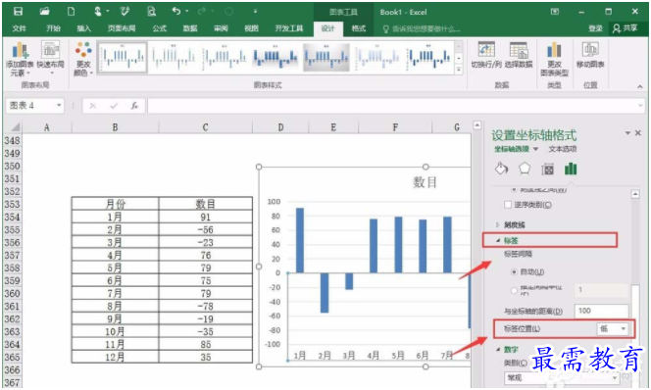The width and height of the screenshot is (651, 390).
Task: Click the formula bar input area
Action: pos(392,106)
